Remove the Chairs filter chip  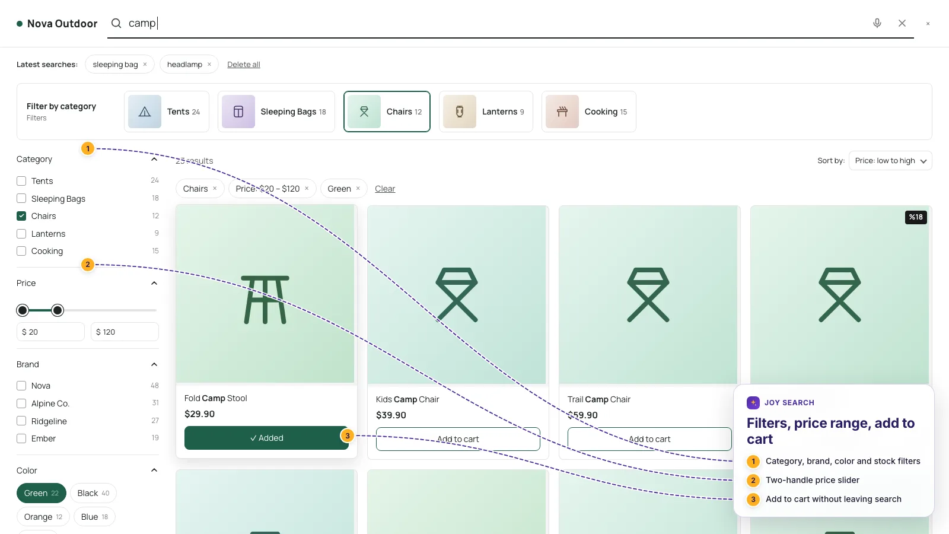(x=215, y=189)
